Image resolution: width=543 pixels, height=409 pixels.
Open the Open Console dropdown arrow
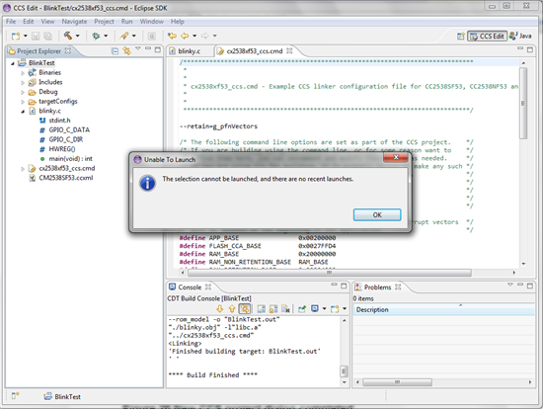(x=345, y=308)
